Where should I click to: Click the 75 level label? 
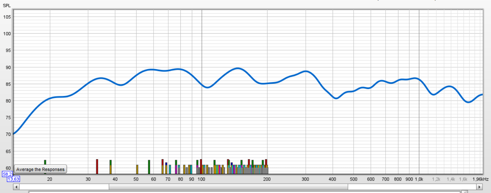pos(9,118)
